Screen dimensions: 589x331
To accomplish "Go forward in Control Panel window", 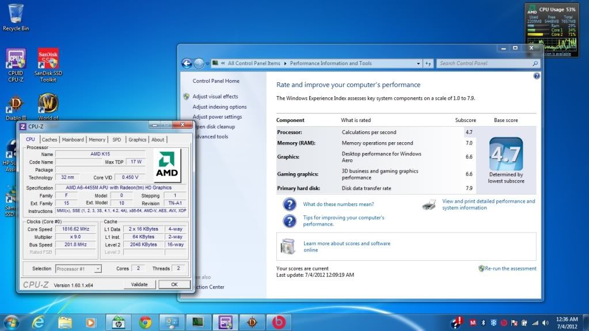I will pyautogui.click(x=199, y=63).
